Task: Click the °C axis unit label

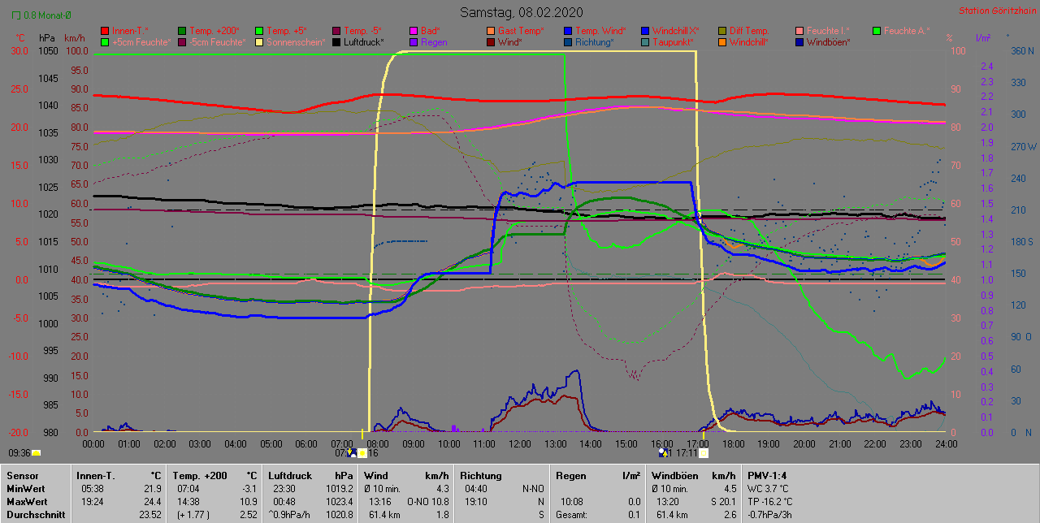Action: (x=21, y=38)
